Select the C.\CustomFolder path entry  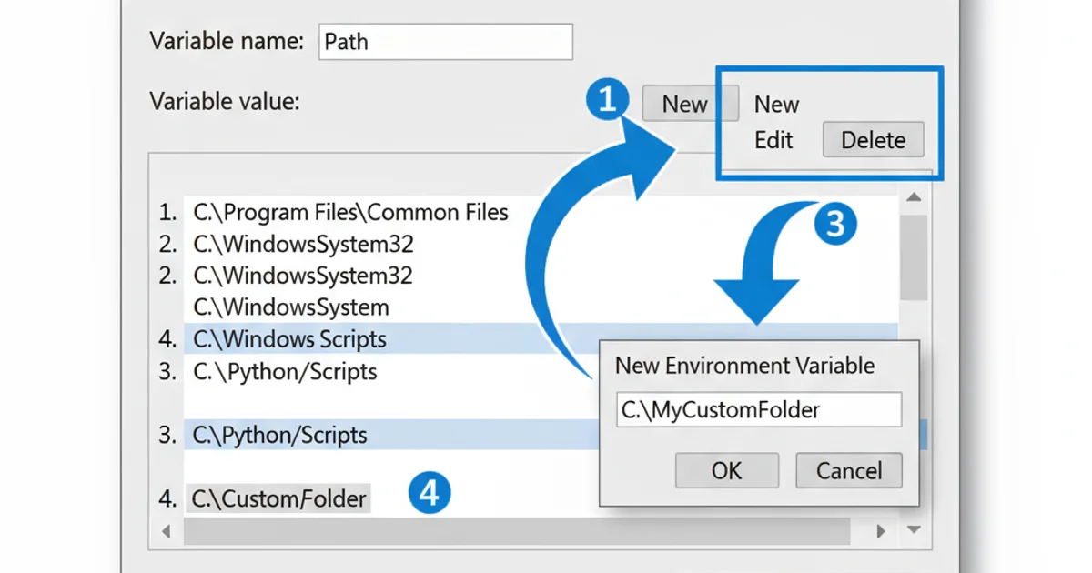point(279,498)
